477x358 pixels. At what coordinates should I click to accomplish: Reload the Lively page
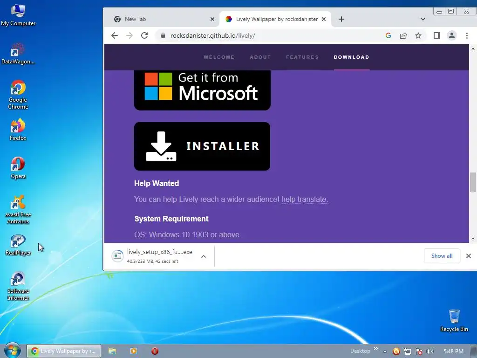tap(144, 35)
